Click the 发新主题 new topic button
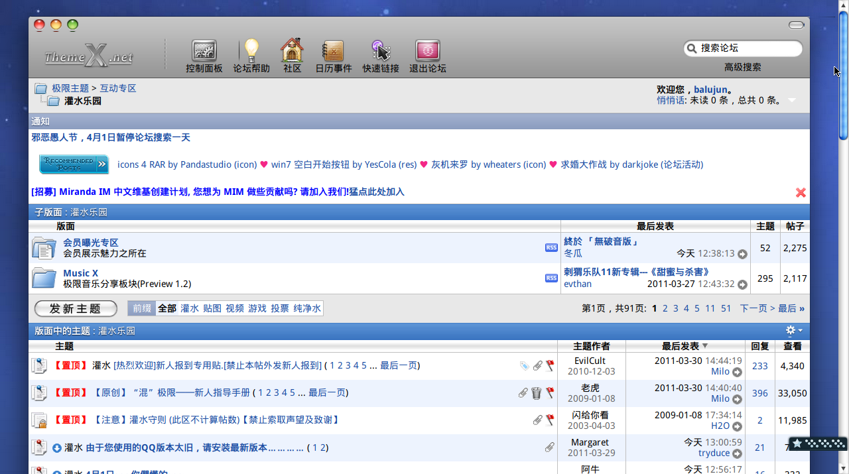 [76, 308]
